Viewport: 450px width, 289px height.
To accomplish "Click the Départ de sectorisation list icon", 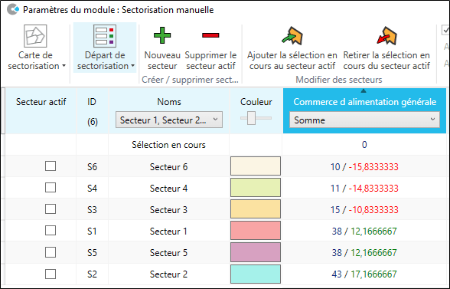I will 105,36.
